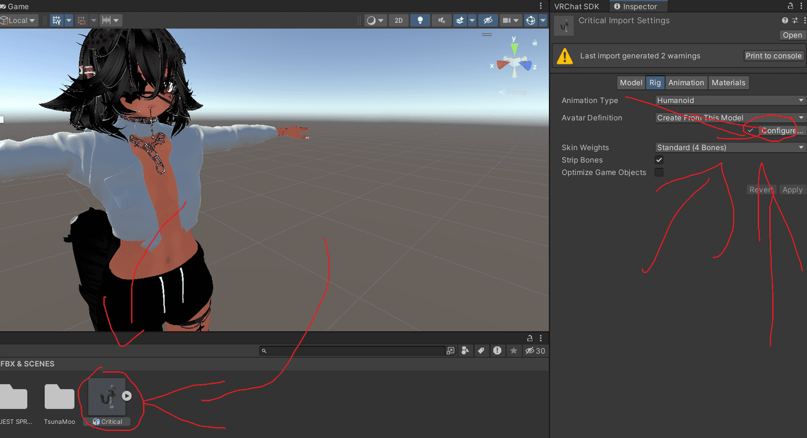This screenshot has width=807, height=438.
Task: Open Animation Type Humanoid dropdown
Action: click(x=731, y=100)
